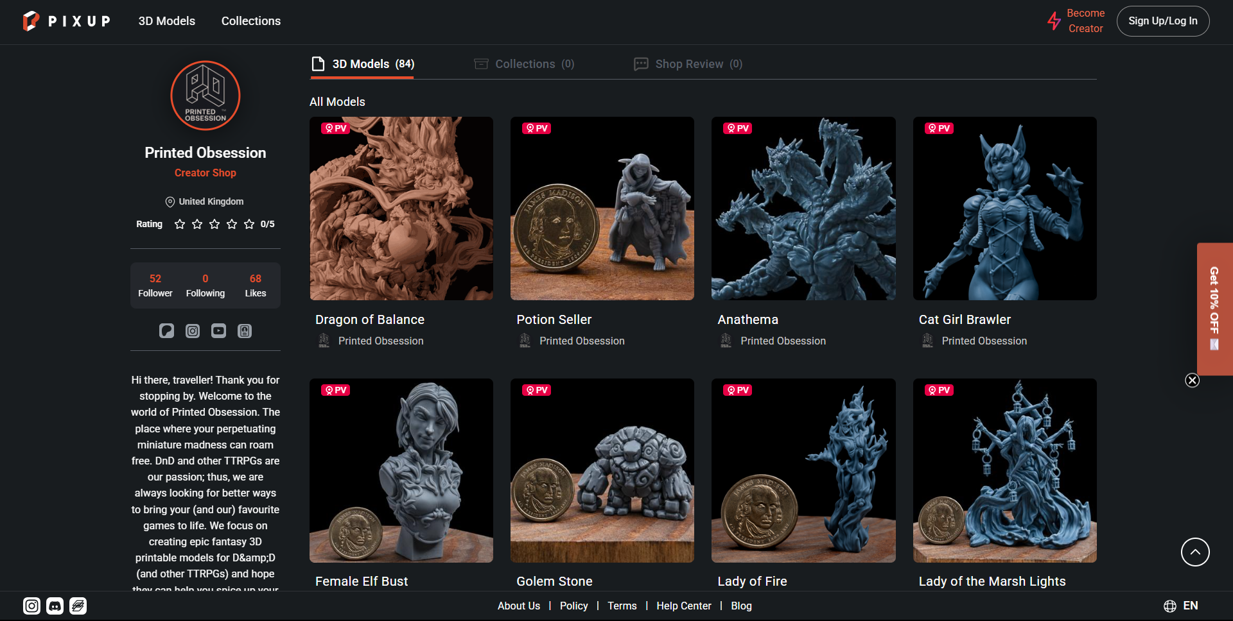1233x621 pixels.
Task: Rate the shop five stars
Action: pos(249,224)
